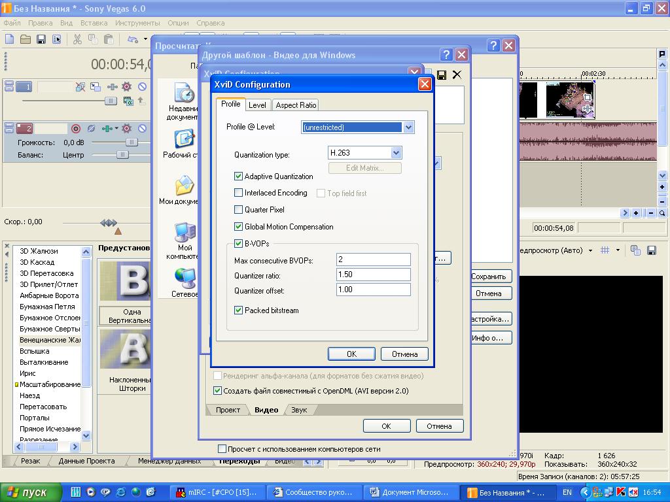Click Сохранить in the render dialog
670x502 pixels.
(491, 276)
